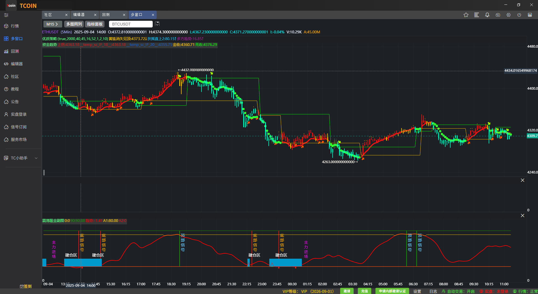Click 实盘: 未登录 status indicator
This screenshot has height=294, width=538.
pyautogui.click(x=494, y=291)
